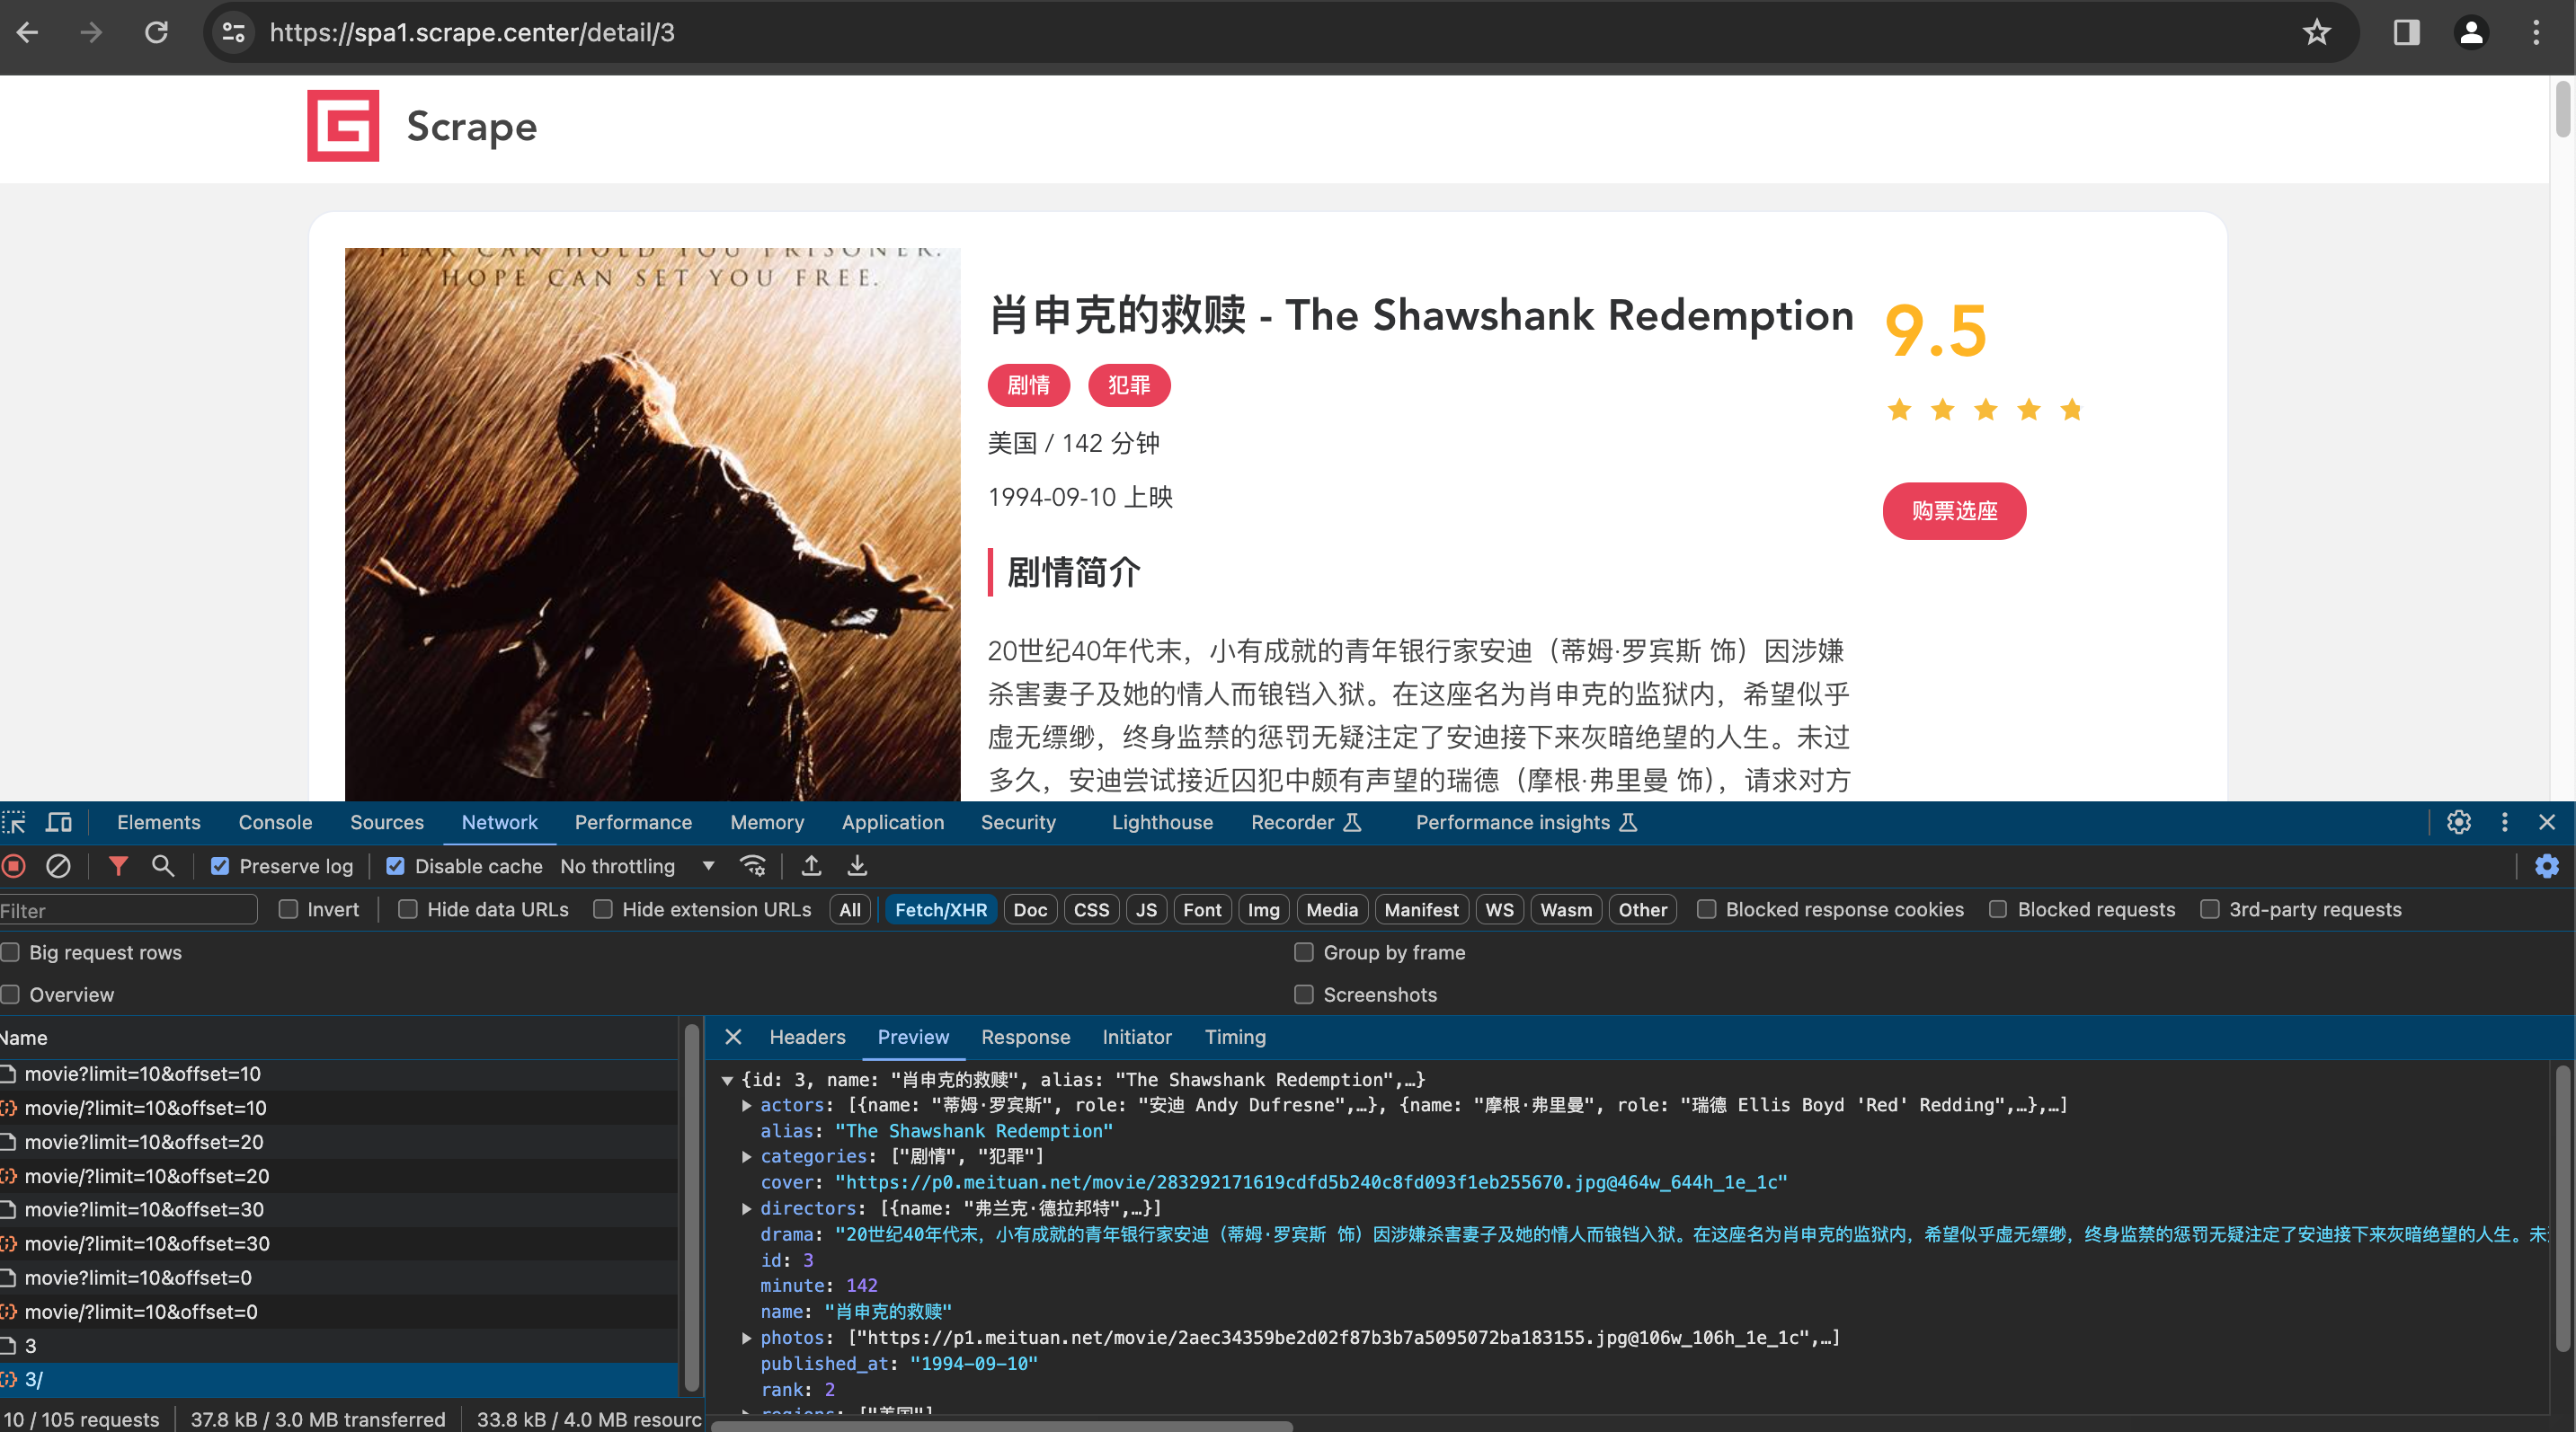Open network conditions wifi icon
The width and height of the screenshot is (2576, 1432).
coord(753,866)
